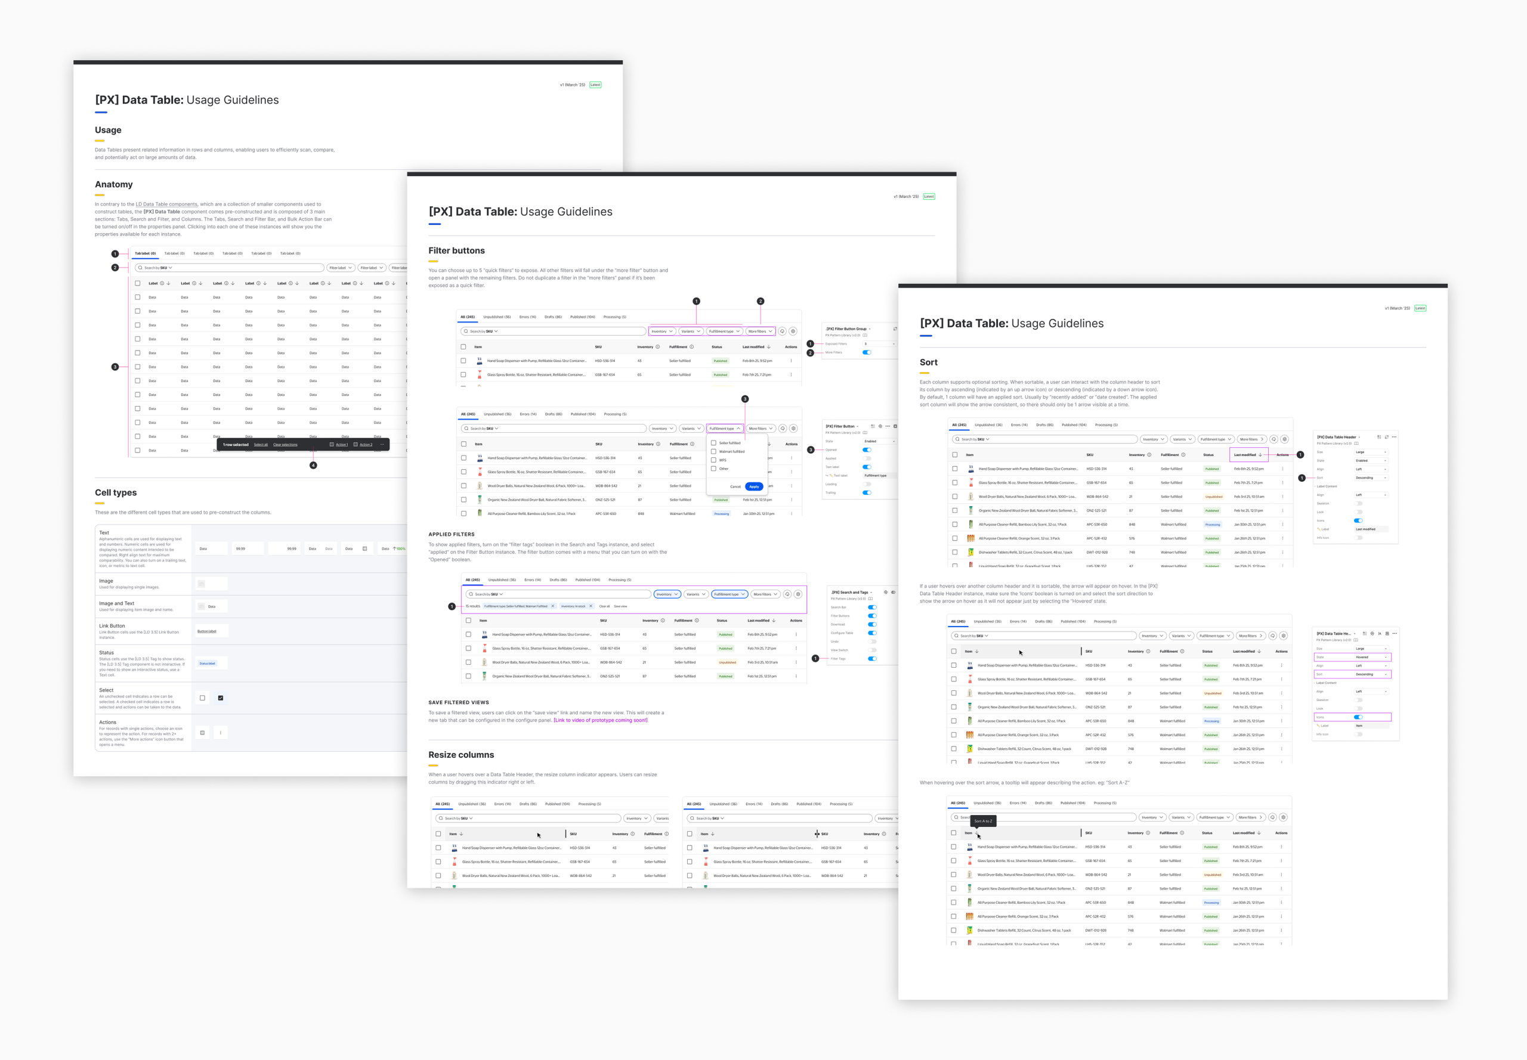The height and width of the screenshot is (1060, 1527).
Task: Open the LD Data Table components link
Action: [x=166, y=204]
